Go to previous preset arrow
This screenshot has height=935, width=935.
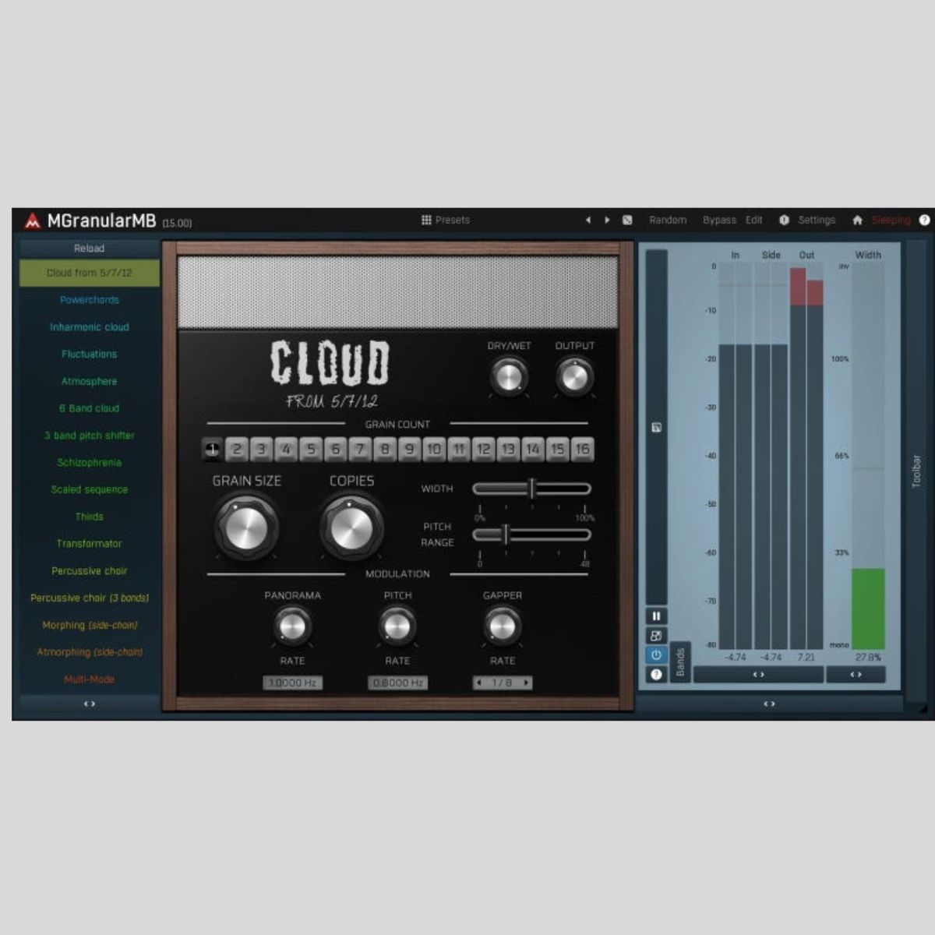coord(588,221)
